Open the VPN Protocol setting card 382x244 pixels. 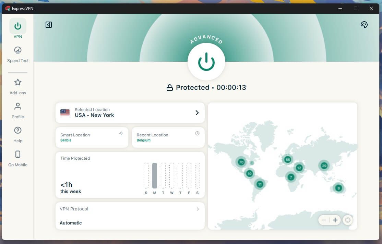pos(130,216)
